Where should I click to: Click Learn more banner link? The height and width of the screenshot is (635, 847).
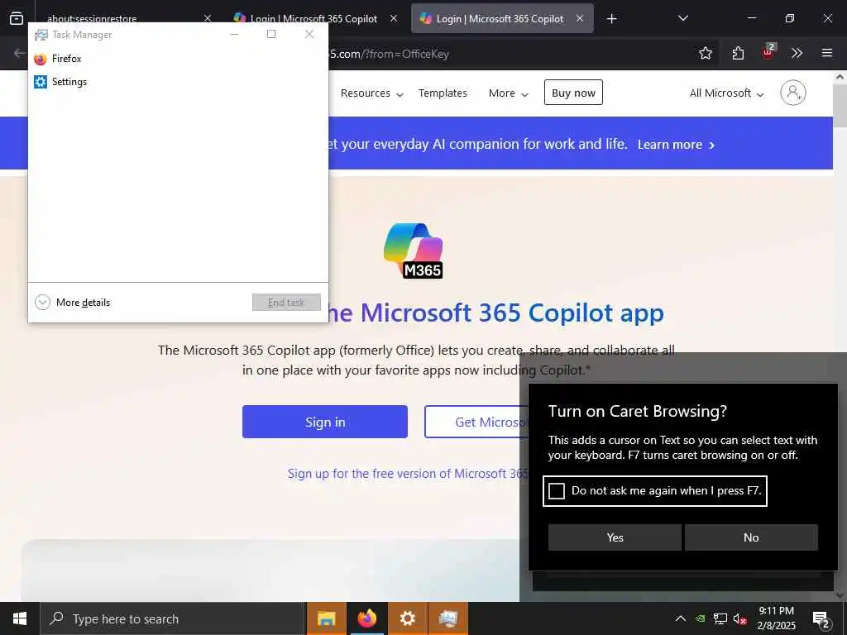pyautogui.click(x=676, y=145)
